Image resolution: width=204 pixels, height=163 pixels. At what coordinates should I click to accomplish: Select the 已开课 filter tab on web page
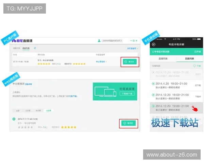(28, 111)
